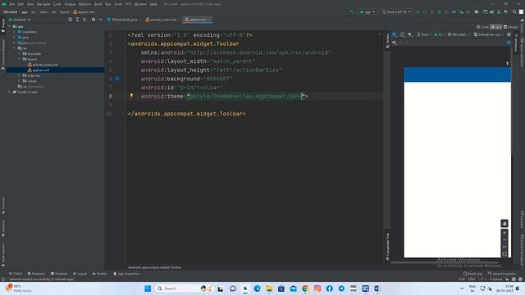525x295 pixels.
Task: Open the Terminal tool window
Action: (x=59, y=274)
